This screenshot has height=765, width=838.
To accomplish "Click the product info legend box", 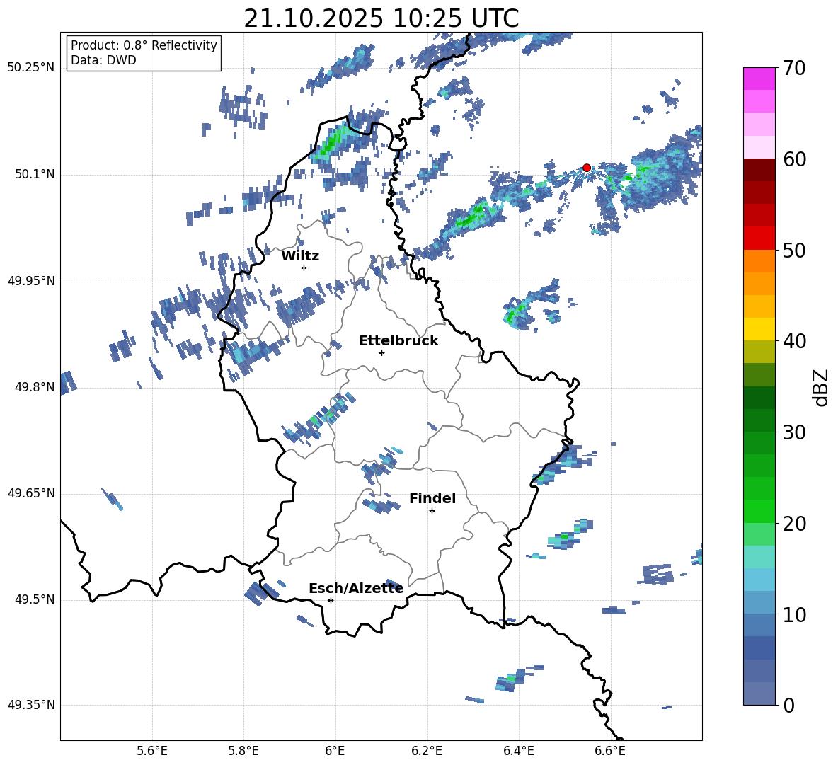I will coord(143,52).
